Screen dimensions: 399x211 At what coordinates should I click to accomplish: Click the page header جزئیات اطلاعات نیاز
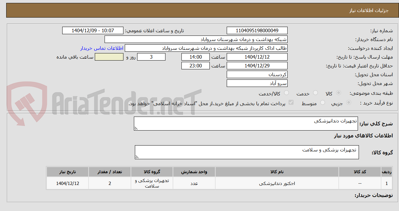[369, 10]
